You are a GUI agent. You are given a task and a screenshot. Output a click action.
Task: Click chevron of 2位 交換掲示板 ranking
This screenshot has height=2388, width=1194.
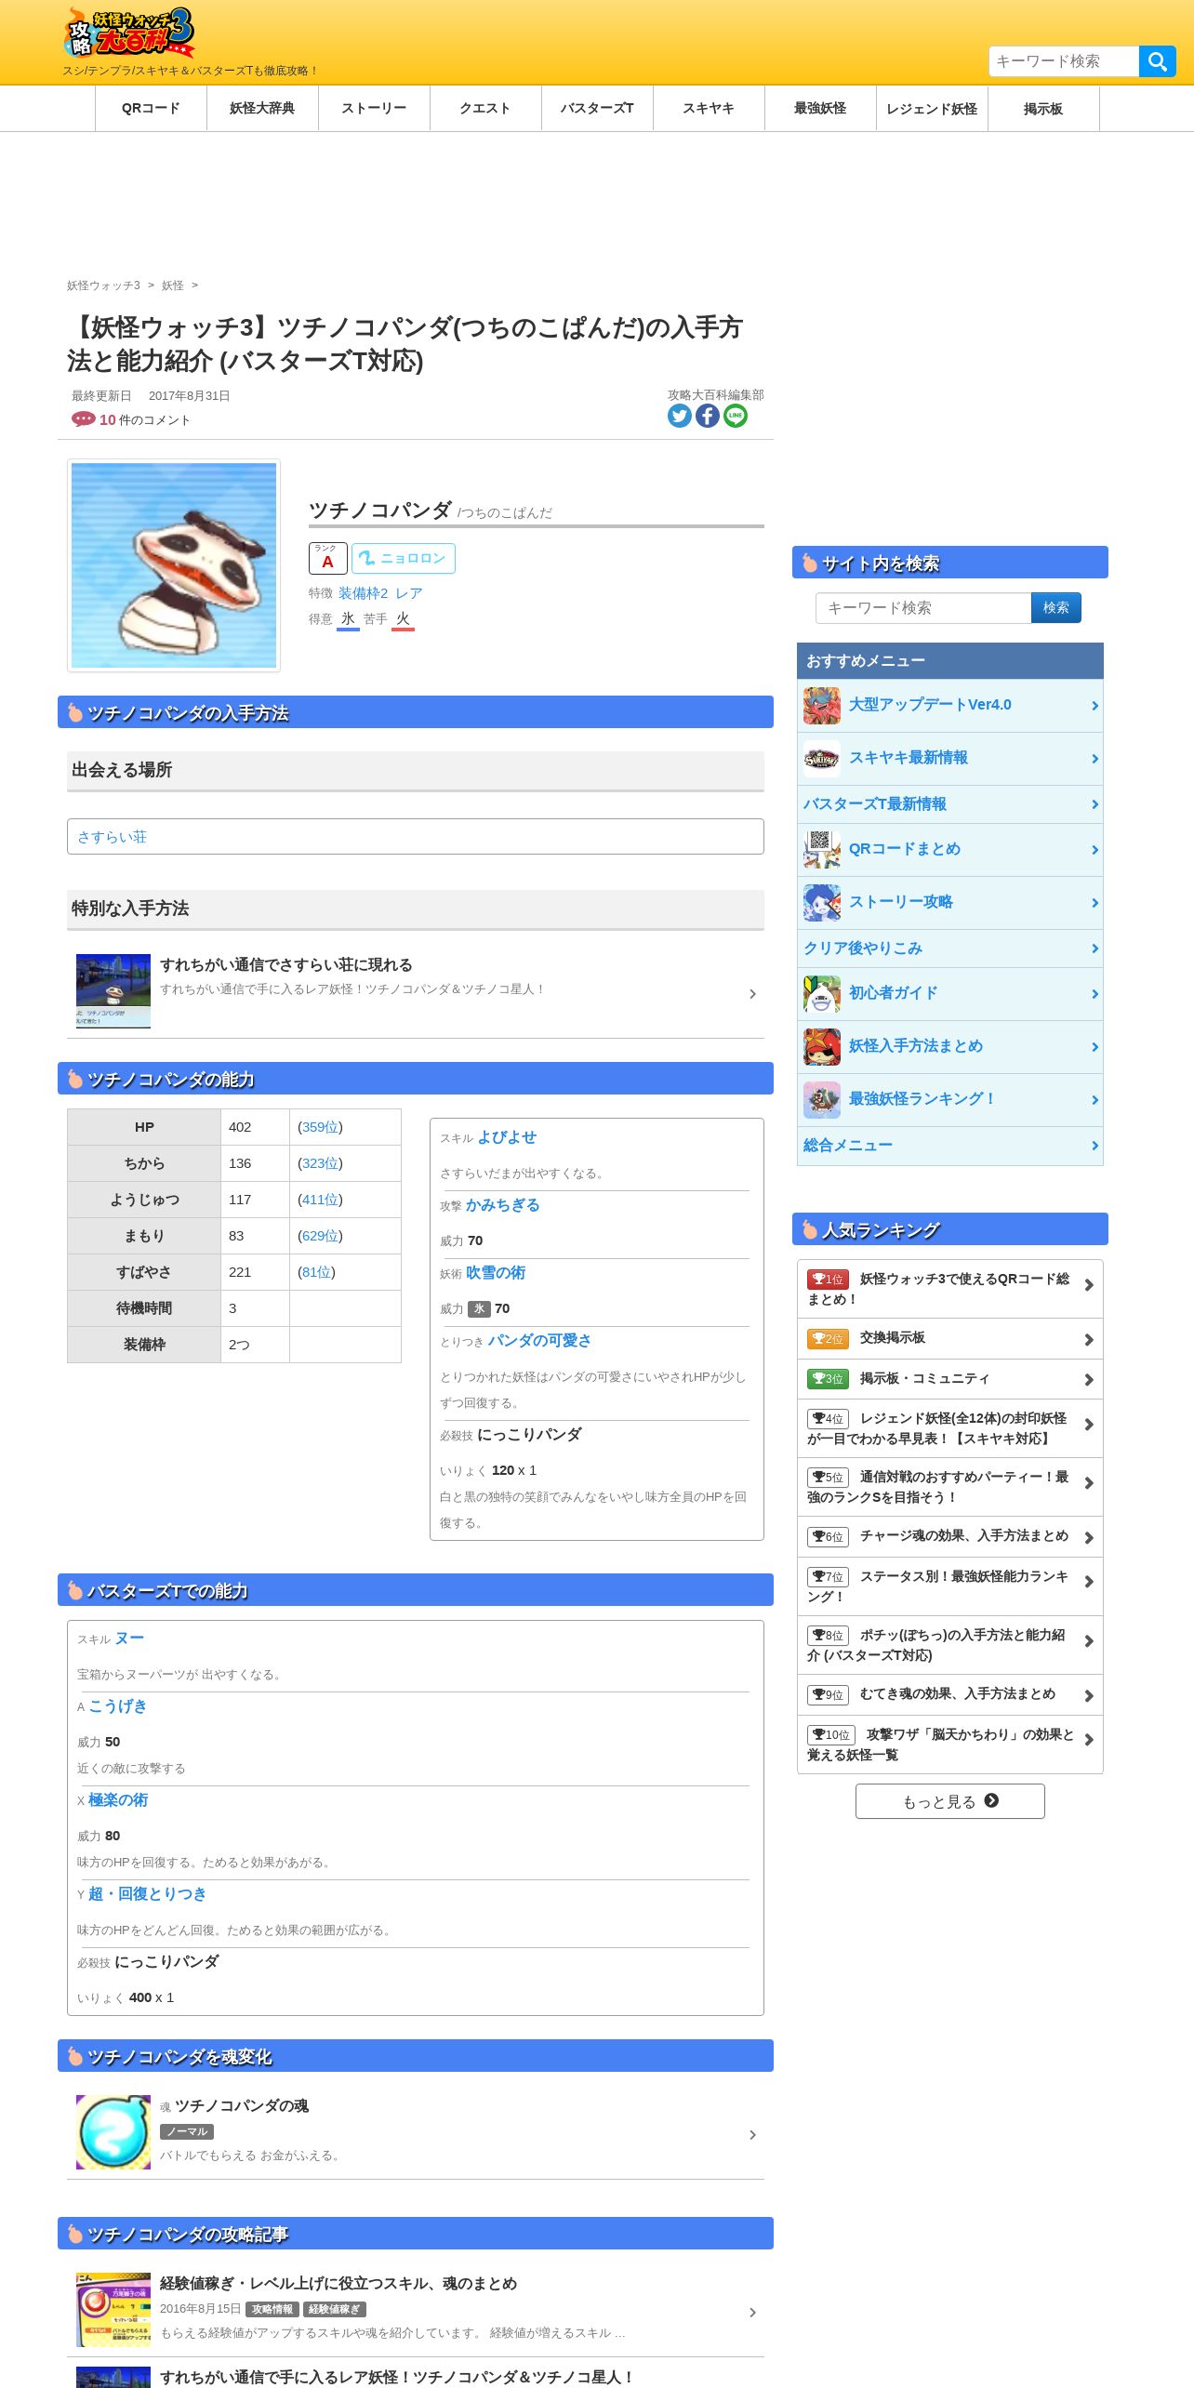pos(1089,1340)
